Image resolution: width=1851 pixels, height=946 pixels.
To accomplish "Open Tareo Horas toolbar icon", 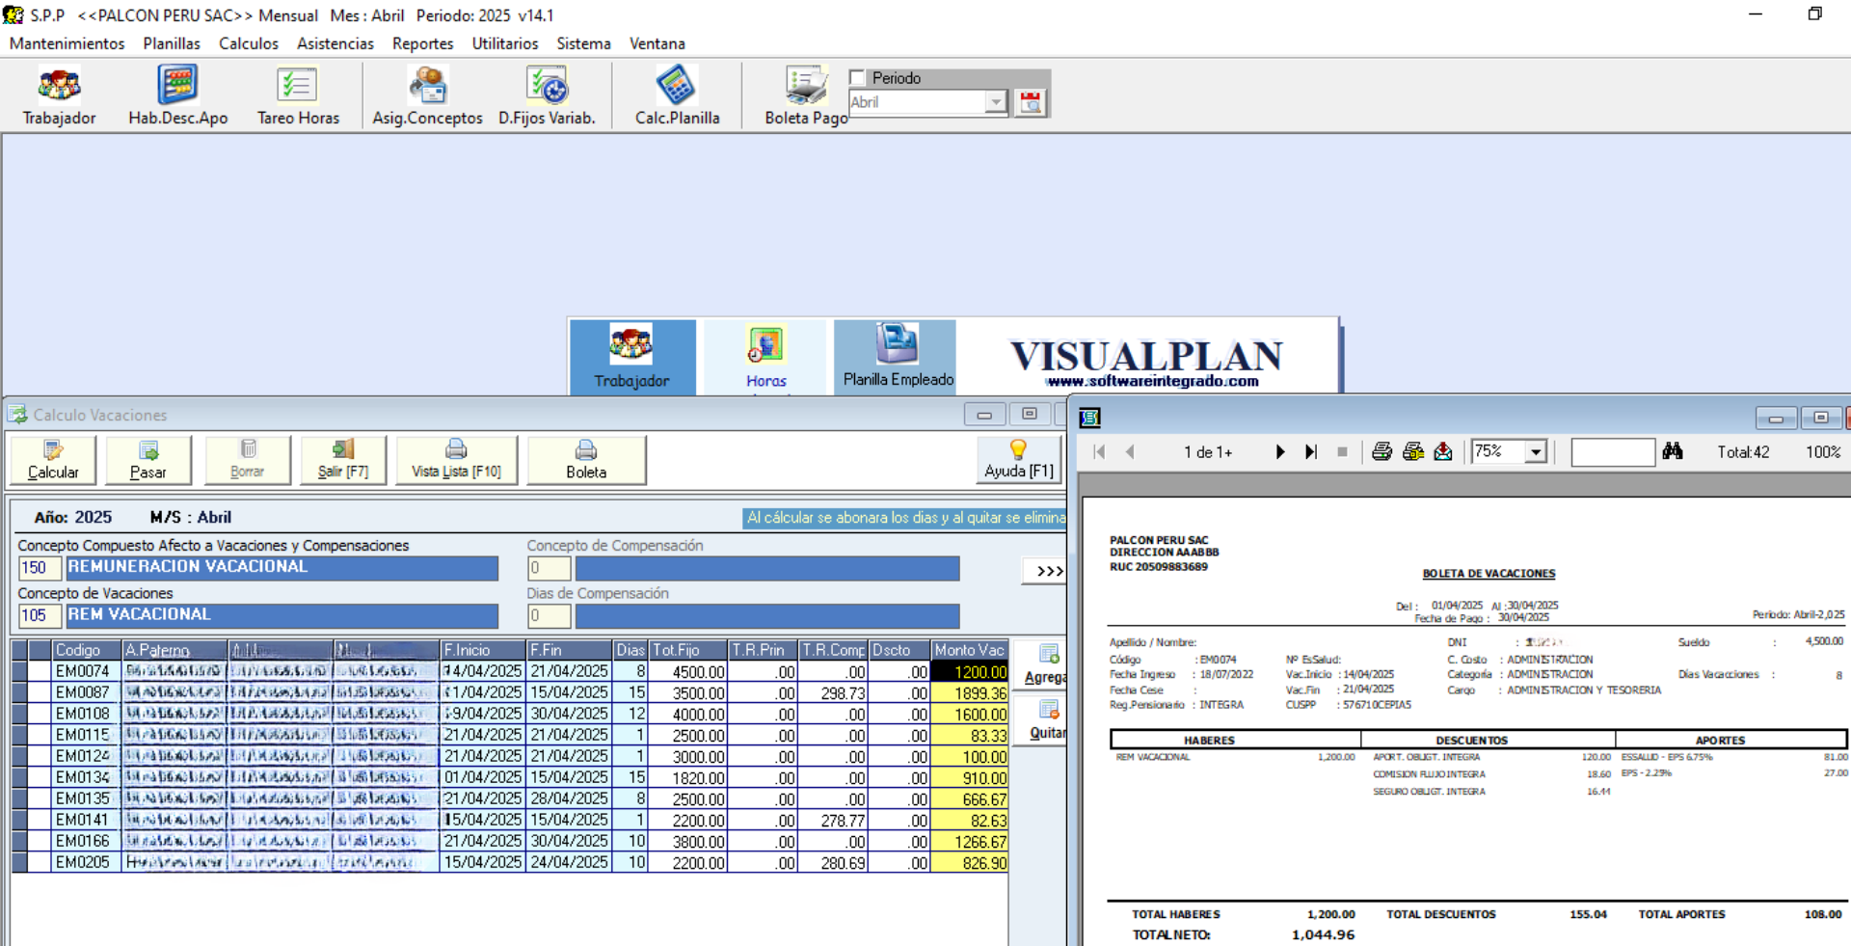I will [x=298, y=96].
